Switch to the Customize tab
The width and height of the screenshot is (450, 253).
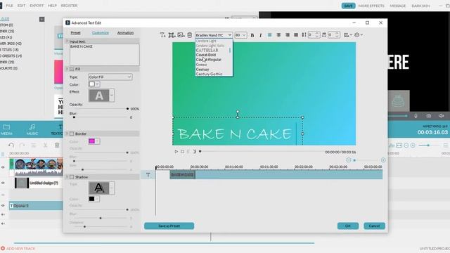(101, 33)
